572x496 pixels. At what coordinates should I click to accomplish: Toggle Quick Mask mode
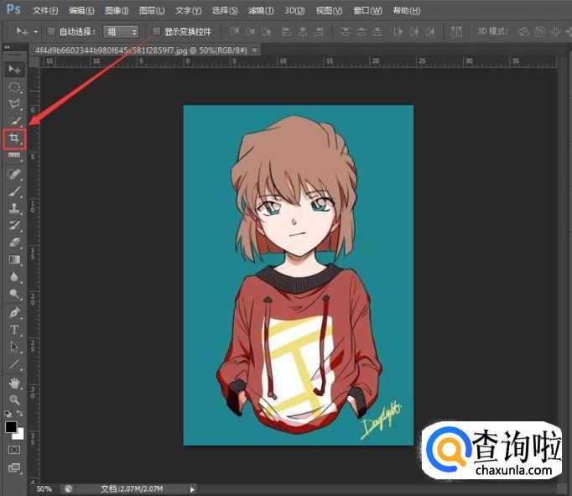coord(14,450)
